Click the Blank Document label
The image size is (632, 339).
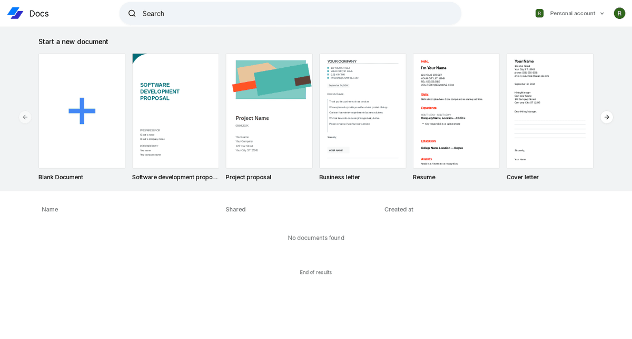(x=61, y=177)
